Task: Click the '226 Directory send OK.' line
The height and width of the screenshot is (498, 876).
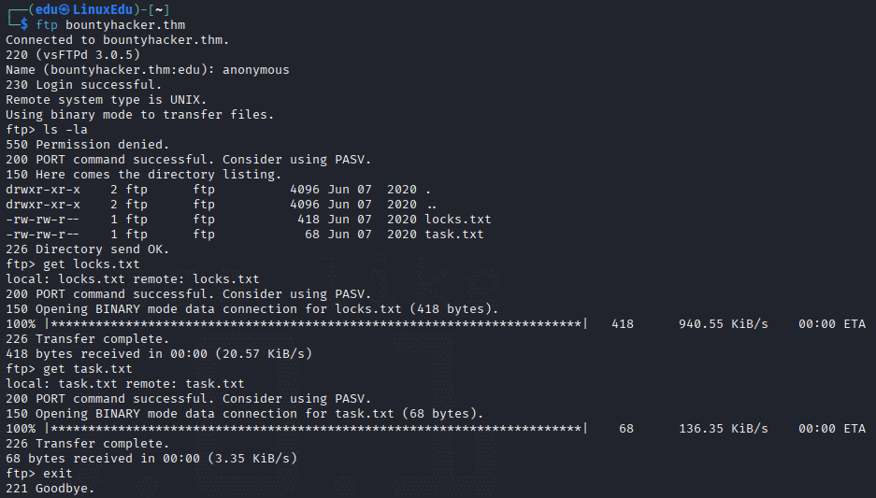Action: [87, 249]
